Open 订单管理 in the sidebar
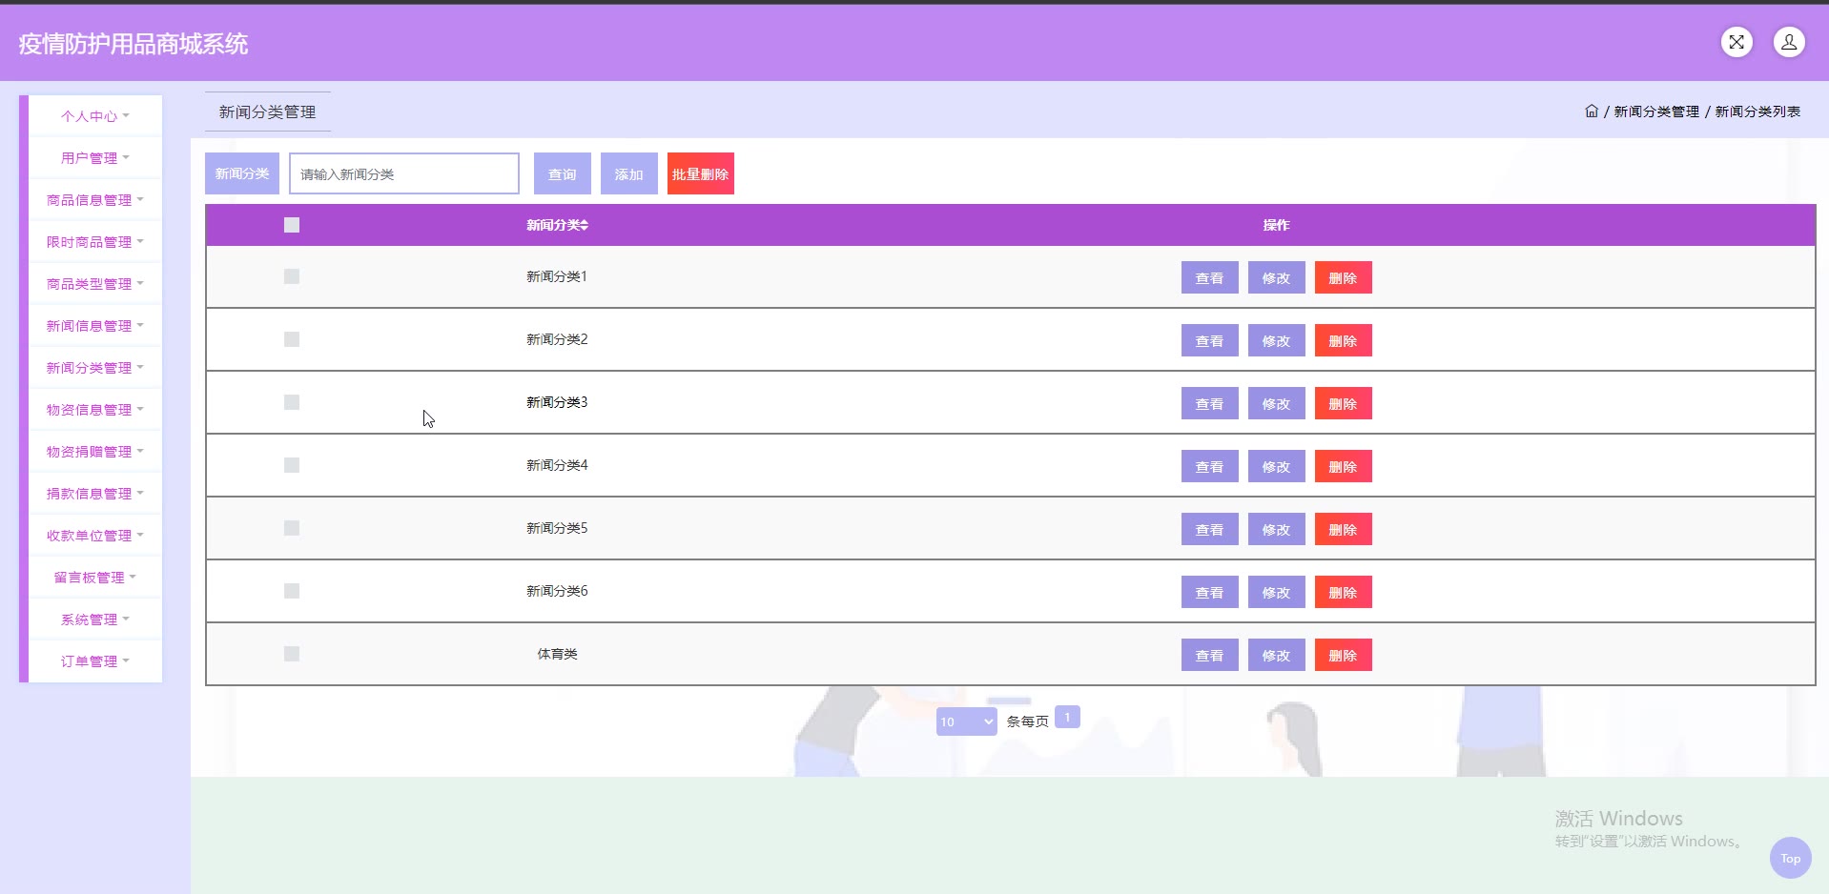The image size is (1829, 894). click(x=95, y=661)
